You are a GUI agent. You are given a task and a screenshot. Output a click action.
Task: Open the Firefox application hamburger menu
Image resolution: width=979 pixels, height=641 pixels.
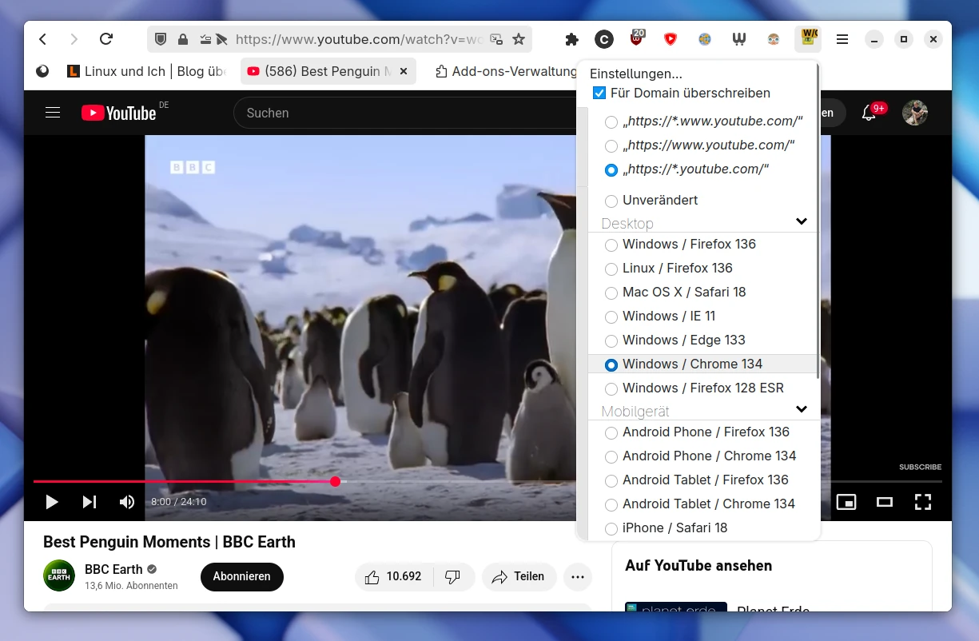tap(842, 39)
